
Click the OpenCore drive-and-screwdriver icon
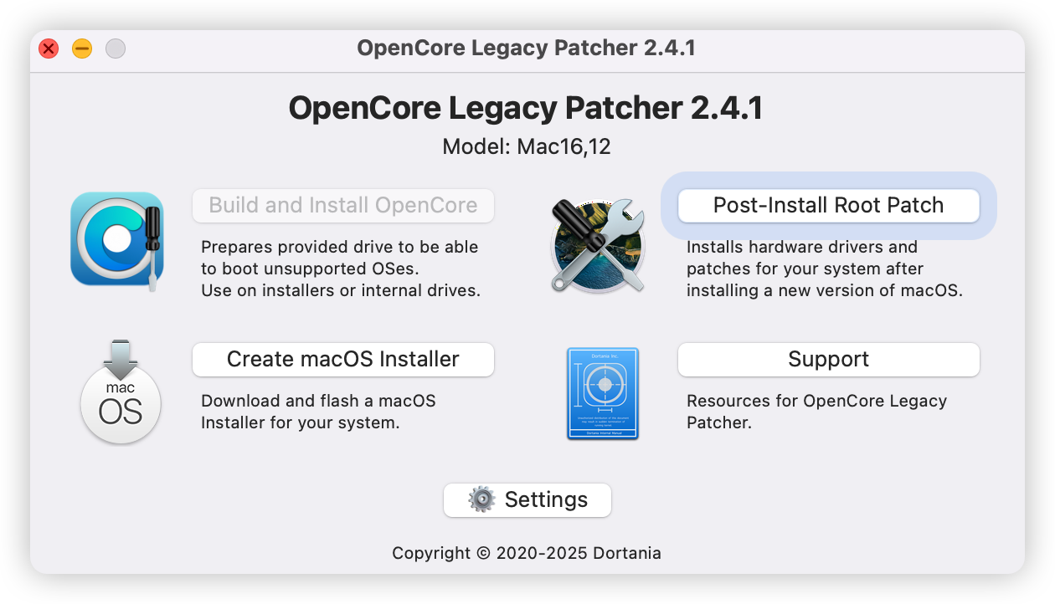click(x=117, y=241)
